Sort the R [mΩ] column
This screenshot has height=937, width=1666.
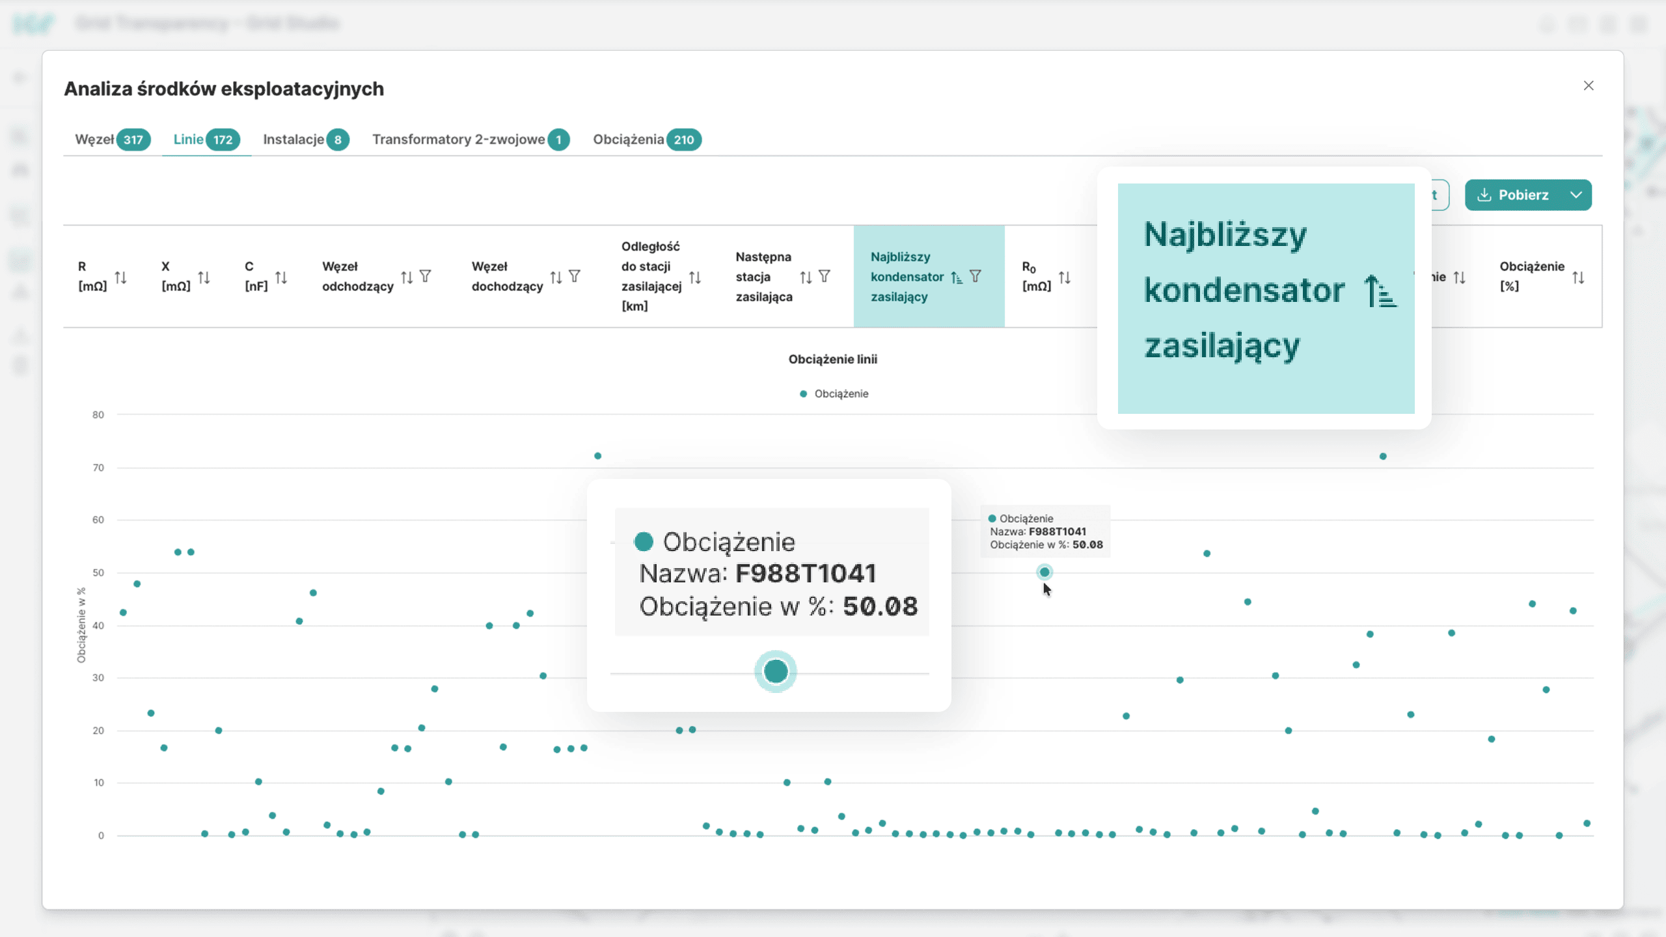(120, 278)
